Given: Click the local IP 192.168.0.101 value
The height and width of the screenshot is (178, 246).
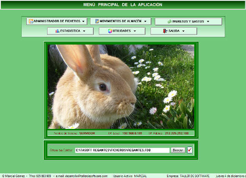Looking at the screenshot, I should [132, 133].
